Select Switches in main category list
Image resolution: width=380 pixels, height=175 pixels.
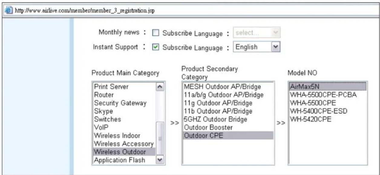(x=124, y=119)
